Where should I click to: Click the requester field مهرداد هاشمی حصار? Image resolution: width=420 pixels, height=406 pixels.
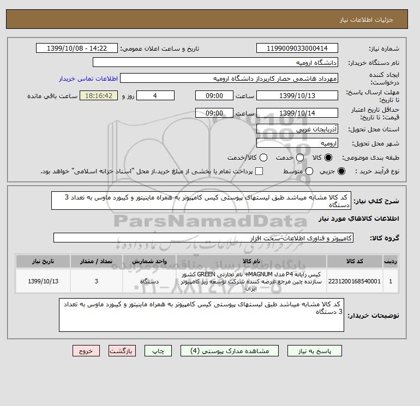[x=229, y=78]
